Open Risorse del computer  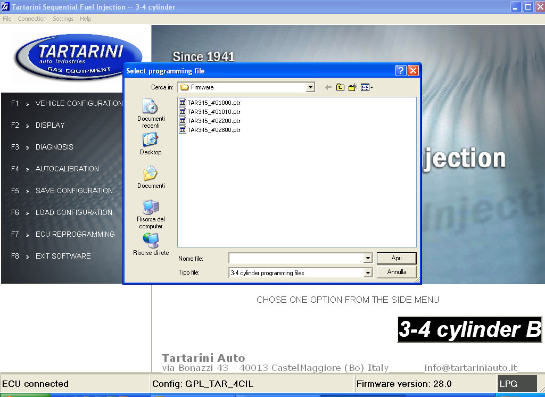click(151, 214)
